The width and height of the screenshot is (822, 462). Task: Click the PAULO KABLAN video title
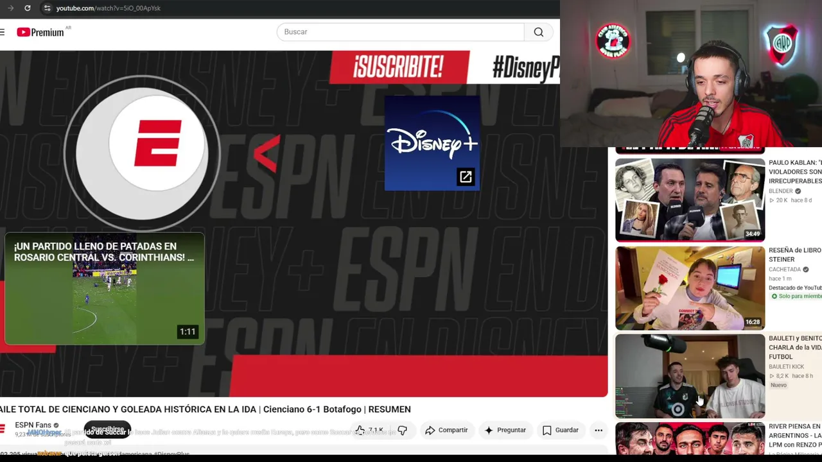[795, 172]
